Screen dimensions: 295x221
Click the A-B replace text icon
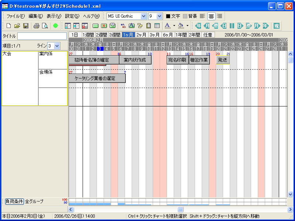pos(123,26)
